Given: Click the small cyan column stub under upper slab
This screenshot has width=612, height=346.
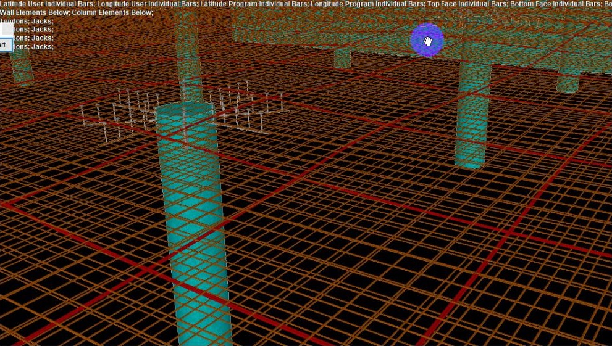Looking at the screenshot, I should pyautogui.click(x=342, y=59).
